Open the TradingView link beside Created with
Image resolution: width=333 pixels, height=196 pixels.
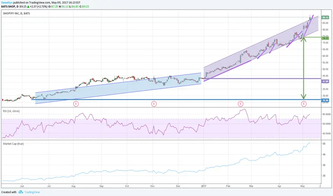[32, 192]
